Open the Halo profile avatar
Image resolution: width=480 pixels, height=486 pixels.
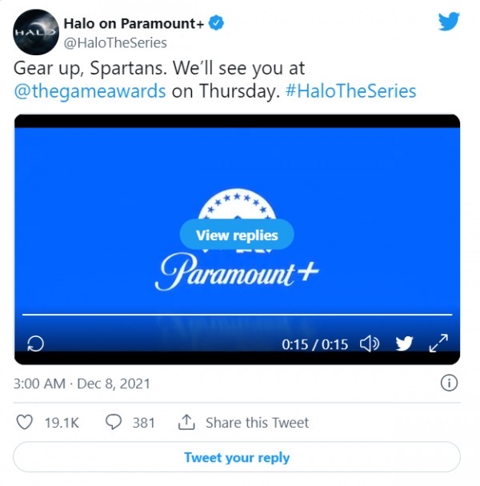pyautogui.click(x=36, y=32)
